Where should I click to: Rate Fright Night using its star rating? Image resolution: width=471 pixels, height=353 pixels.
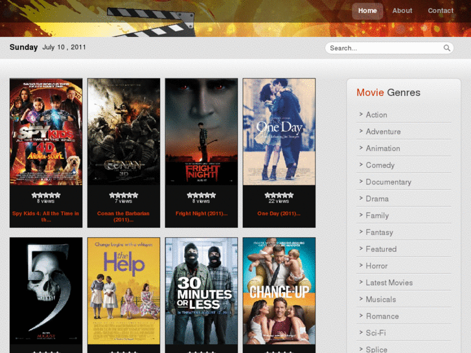click(201, 195)
